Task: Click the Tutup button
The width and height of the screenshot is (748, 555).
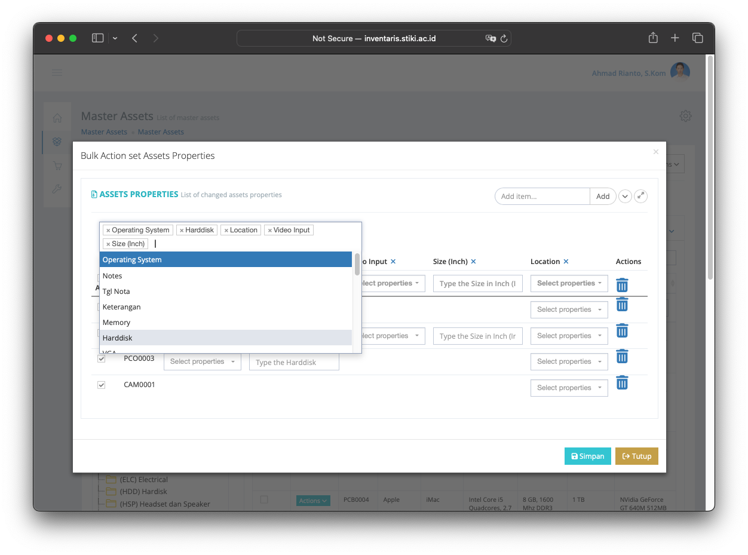Action: (x=636, y=456)
